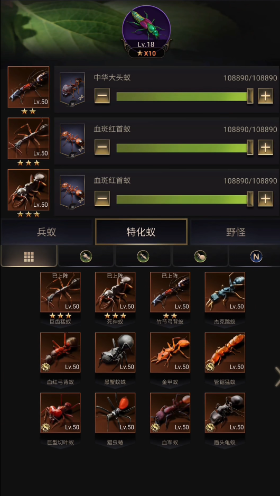Pick the 巨型切叶蚁 ant icon
The height and width of the screenshot is (496, 280).
click(x=60, y=413)
